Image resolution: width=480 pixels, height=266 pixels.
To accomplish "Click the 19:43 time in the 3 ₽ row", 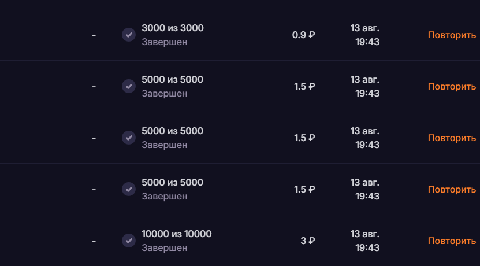I will click(x=367, y=247).
